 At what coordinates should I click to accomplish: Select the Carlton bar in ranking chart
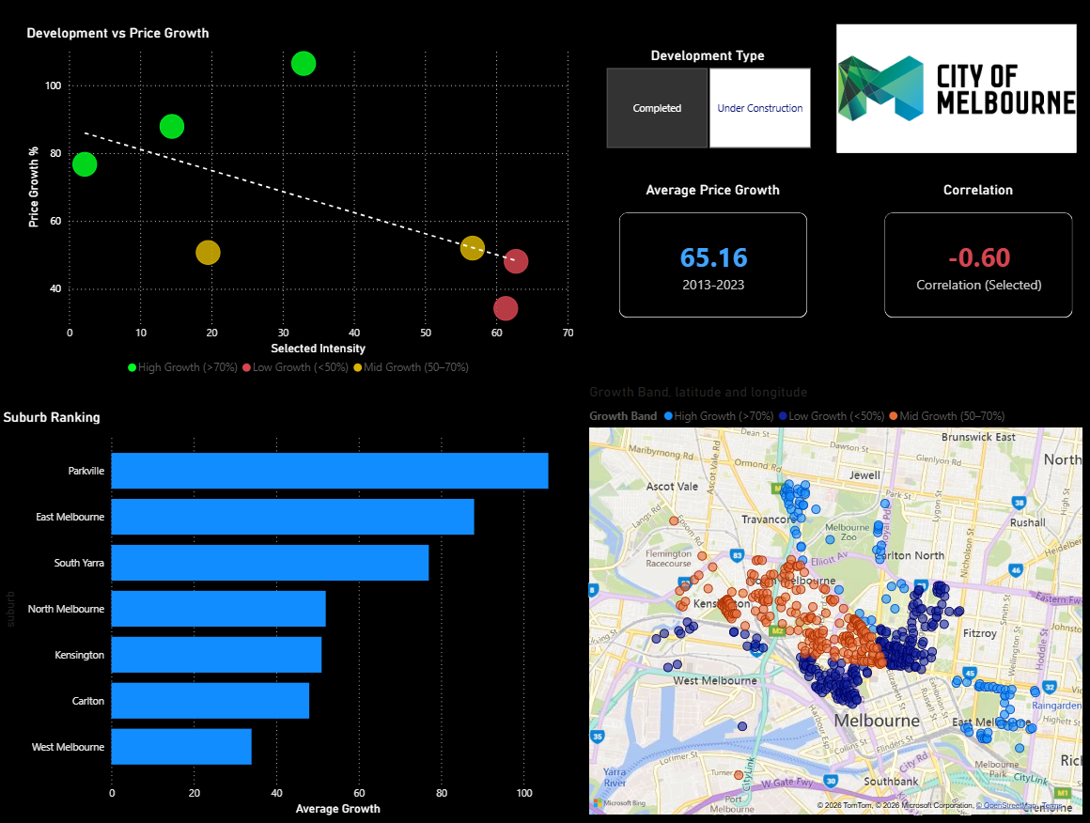tap(210, 701)
